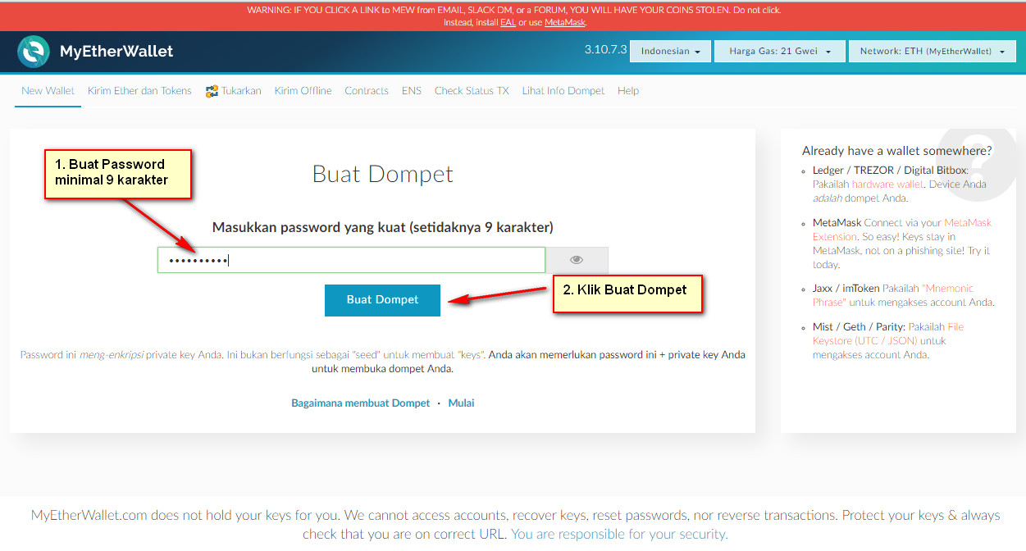This screenshot has width=1026, height=551.
Task: Open Check Status TX tab
Action: (x=472, y=91)
